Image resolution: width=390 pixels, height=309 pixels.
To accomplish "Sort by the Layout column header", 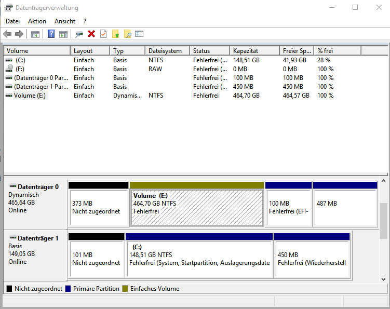I will point(90,51).
